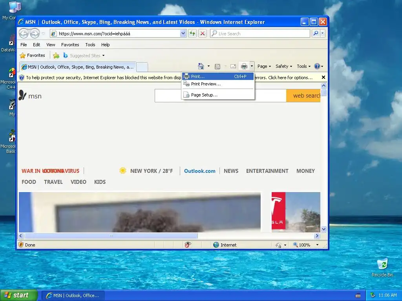Open the Help menu
Screen dimensions: 402x301
coord(105,45)
